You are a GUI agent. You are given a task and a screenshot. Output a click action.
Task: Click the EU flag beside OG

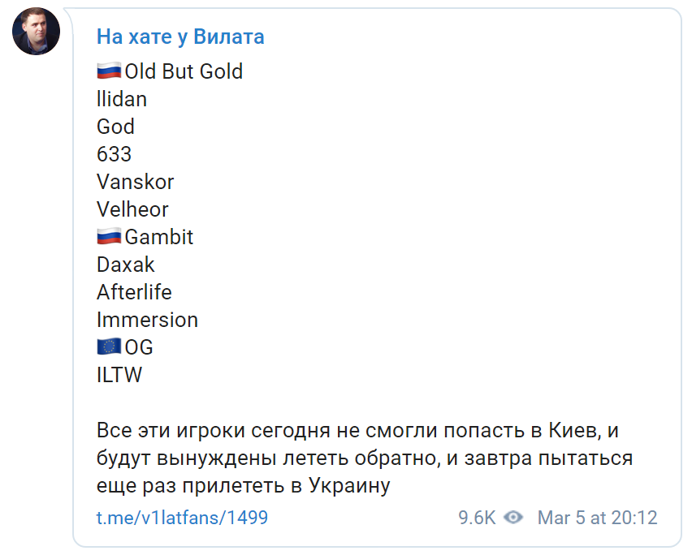click(x=109, y=346)
